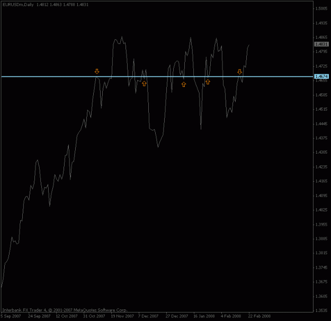Click the 1.4725 price axis label

[321, 66]
